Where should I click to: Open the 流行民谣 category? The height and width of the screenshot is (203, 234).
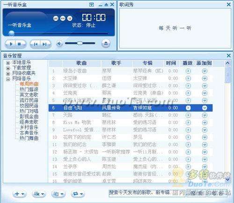point(29,100)
